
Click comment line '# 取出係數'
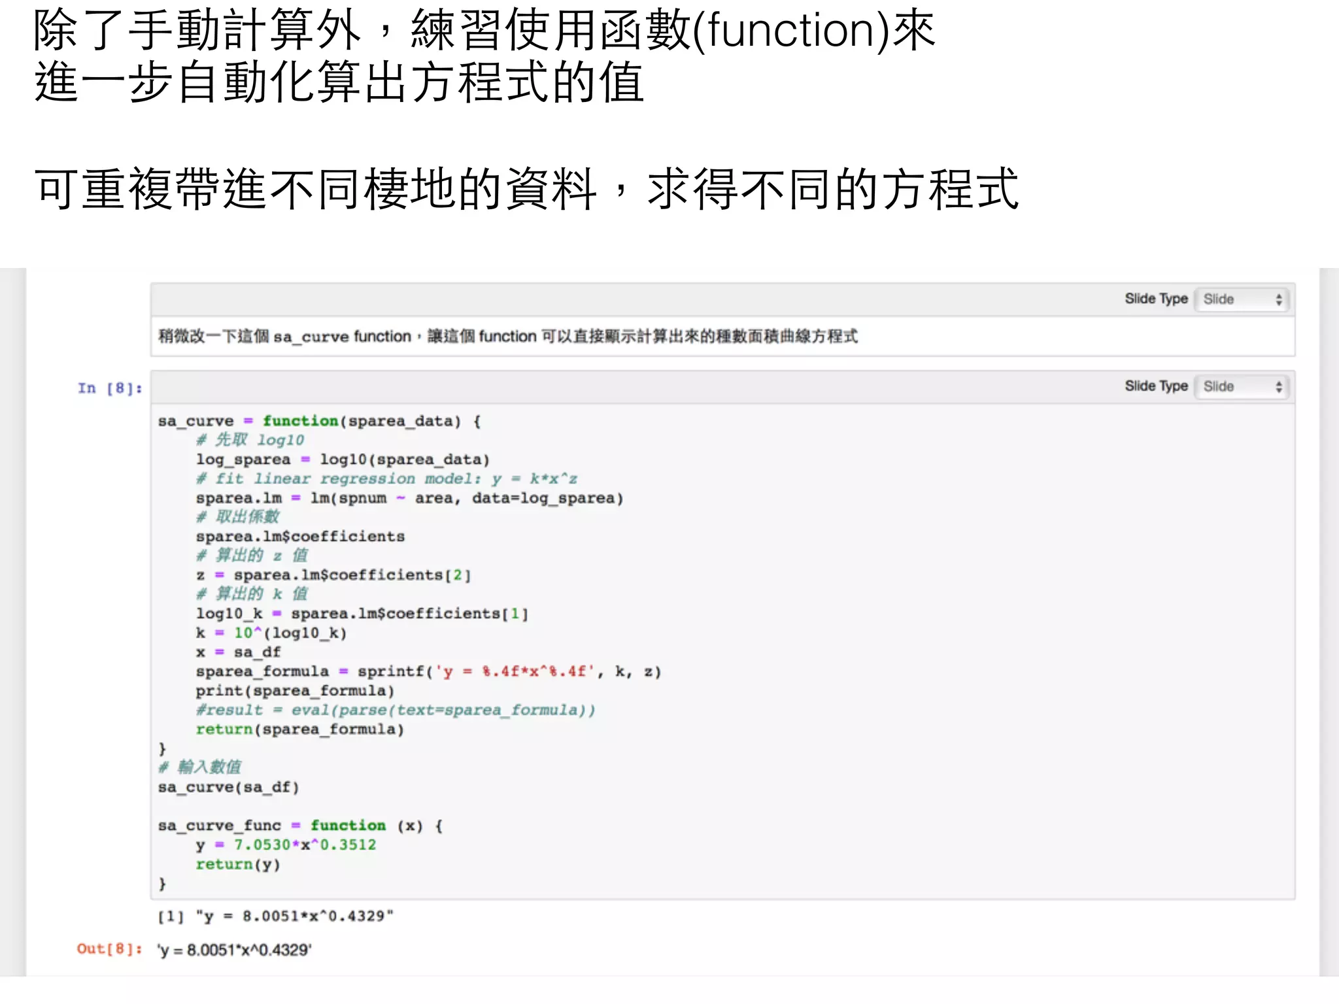tap(238, 517)
